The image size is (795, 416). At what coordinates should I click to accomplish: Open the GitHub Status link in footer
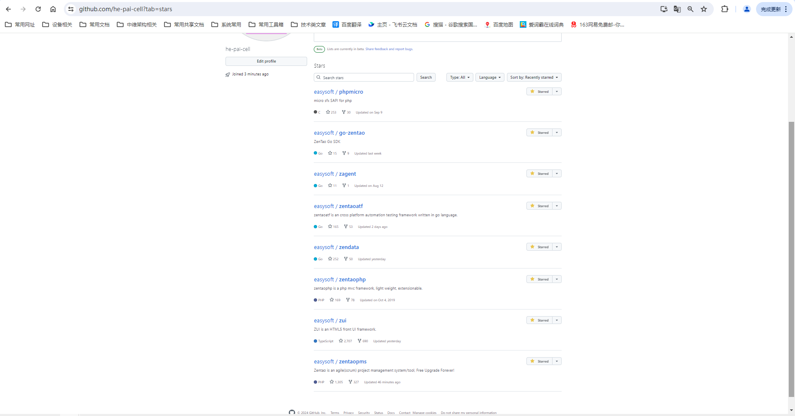378,413
